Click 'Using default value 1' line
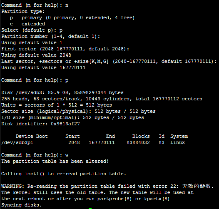Viewport: 219px width, 209px height. tap(32, 42)
